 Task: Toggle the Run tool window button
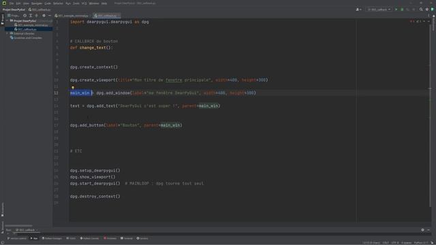(x=34, y=238)
